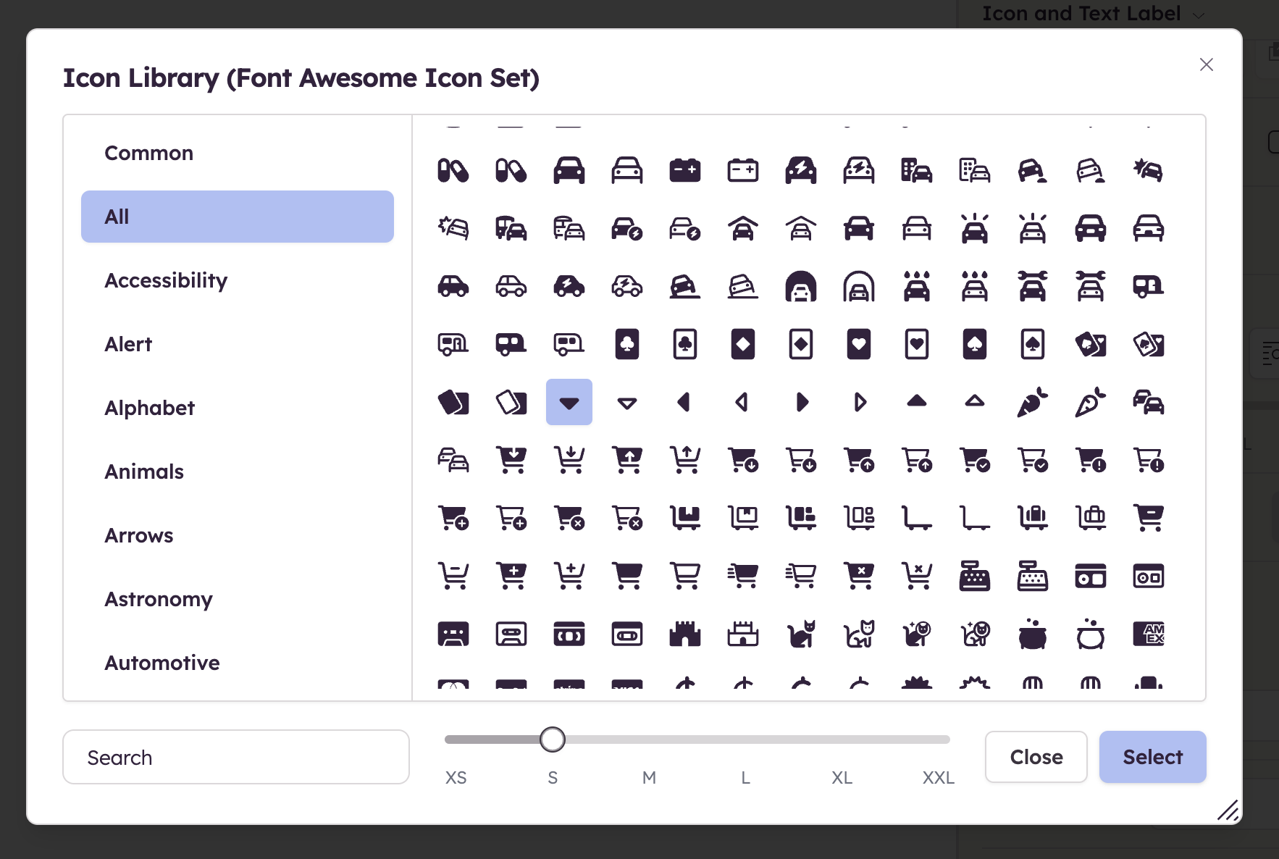Select the solid cauldron icon
This screenshot has height=859, width=1279.
coord(1032,634)
